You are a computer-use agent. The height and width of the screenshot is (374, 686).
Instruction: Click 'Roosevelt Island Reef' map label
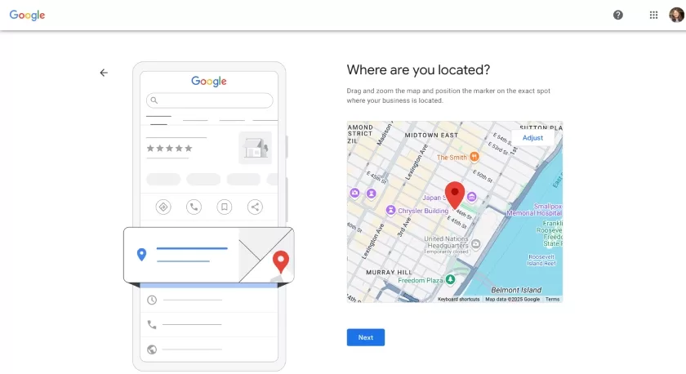(x=541, y=260)
